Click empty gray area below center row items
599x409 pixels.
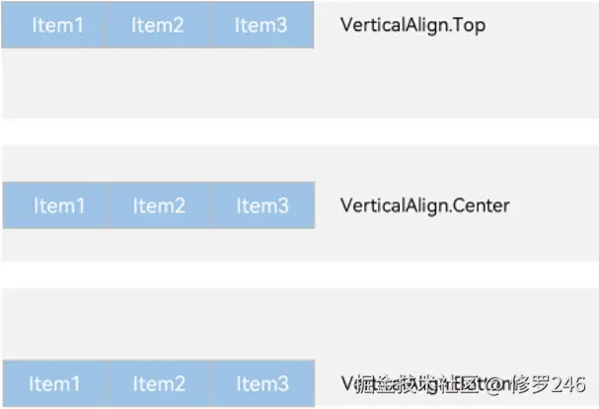(x=158, y=245)
